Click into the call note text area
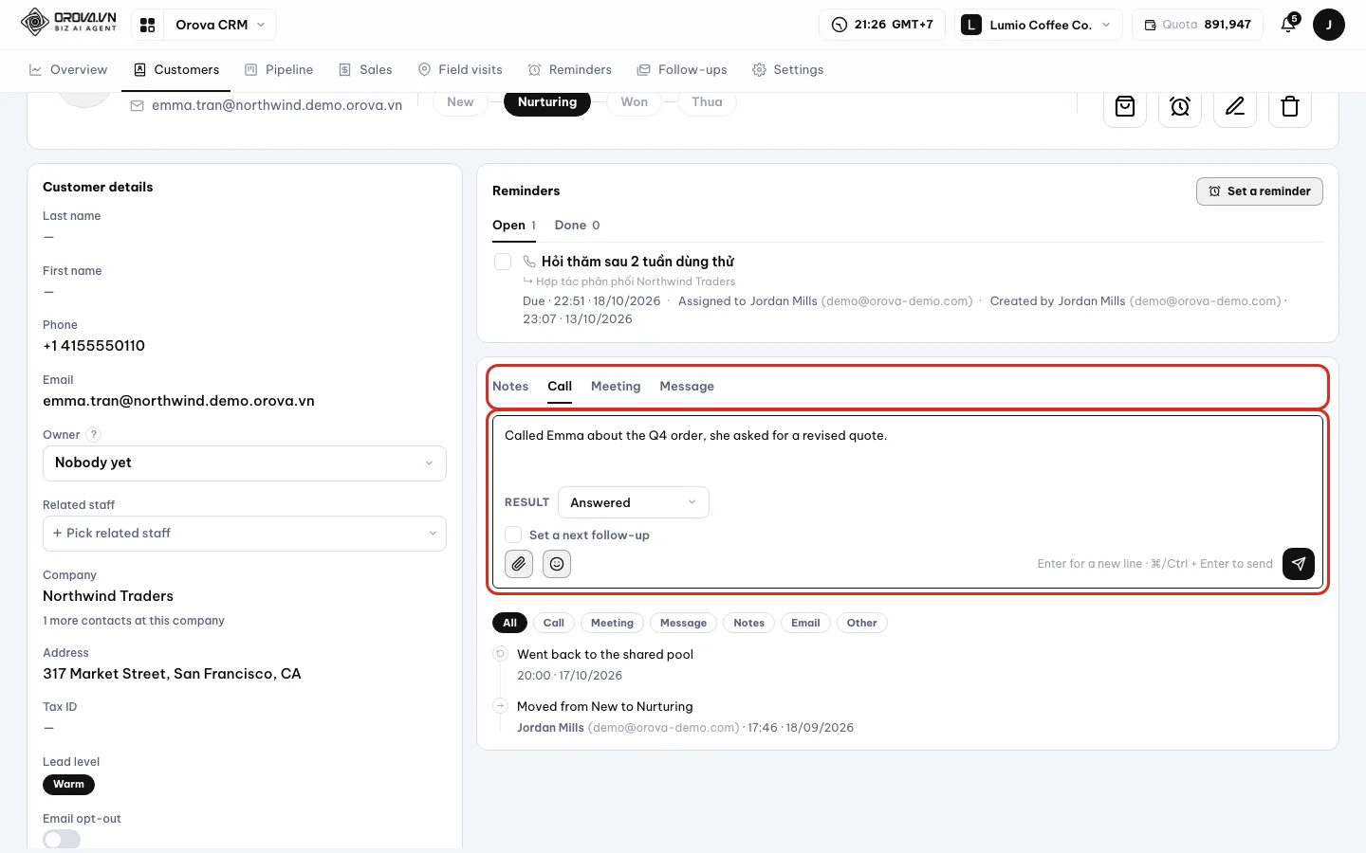 tap(908, 447)
